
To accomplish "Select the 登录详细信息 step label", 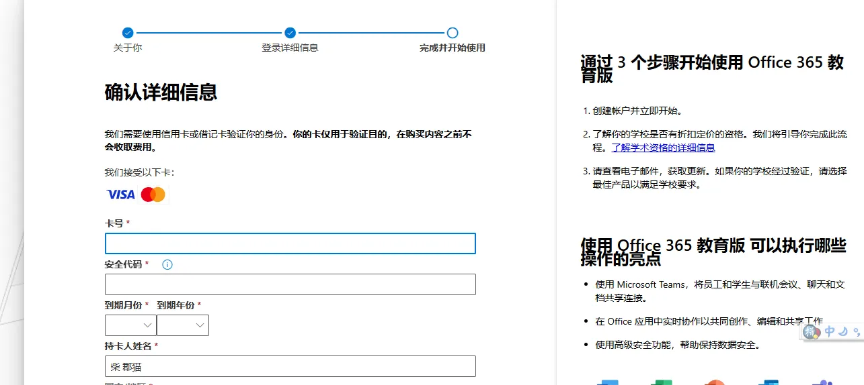I will click(290, 48).
